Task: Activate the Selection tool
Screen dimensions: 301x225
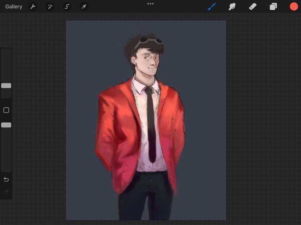Action: click(67, 7)
